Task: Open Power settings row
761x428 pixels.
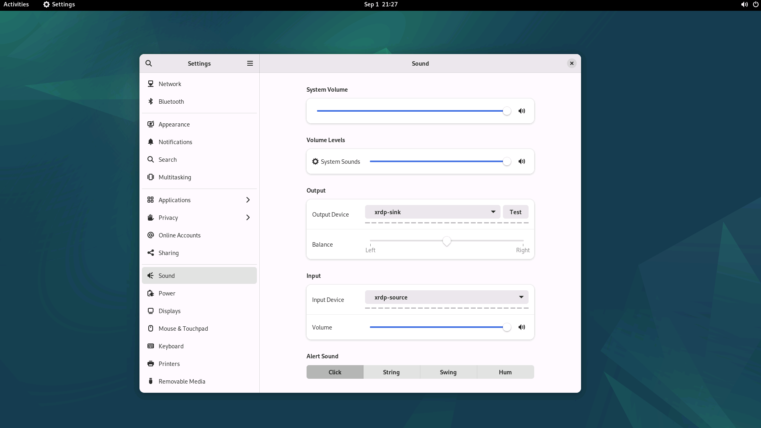Action: (x=199, y=293)
